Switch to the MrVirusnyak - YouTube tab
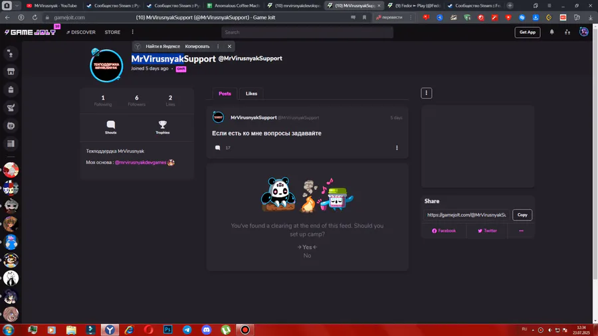This screenshot has width=598, height=336. 52,6
